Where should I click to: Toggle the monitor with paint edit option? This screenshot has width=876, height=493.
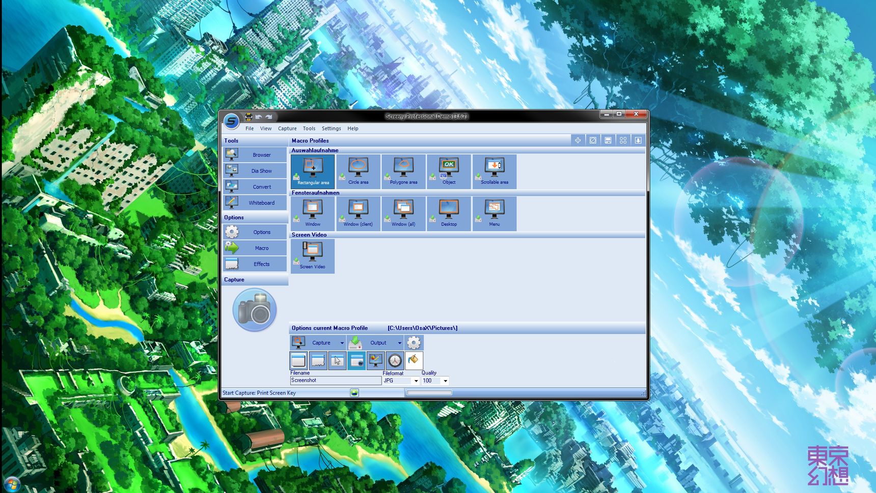[376, 360]
